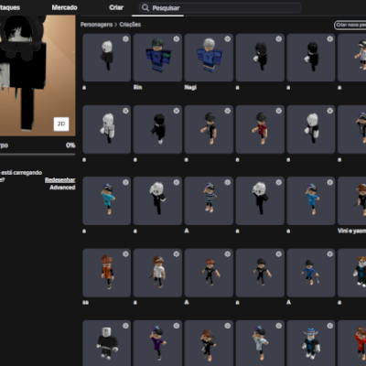
Task: Click the 3D avatar preview image
Action: click(38, 76)
